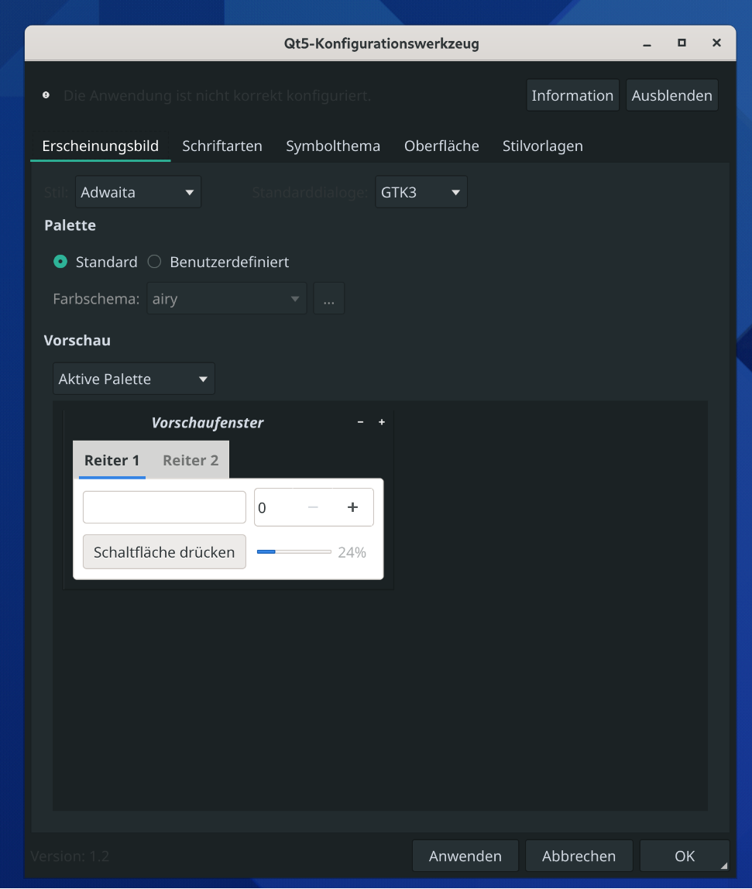Open the Symbolthema tab
752x889 pixels.
[333, 146]
